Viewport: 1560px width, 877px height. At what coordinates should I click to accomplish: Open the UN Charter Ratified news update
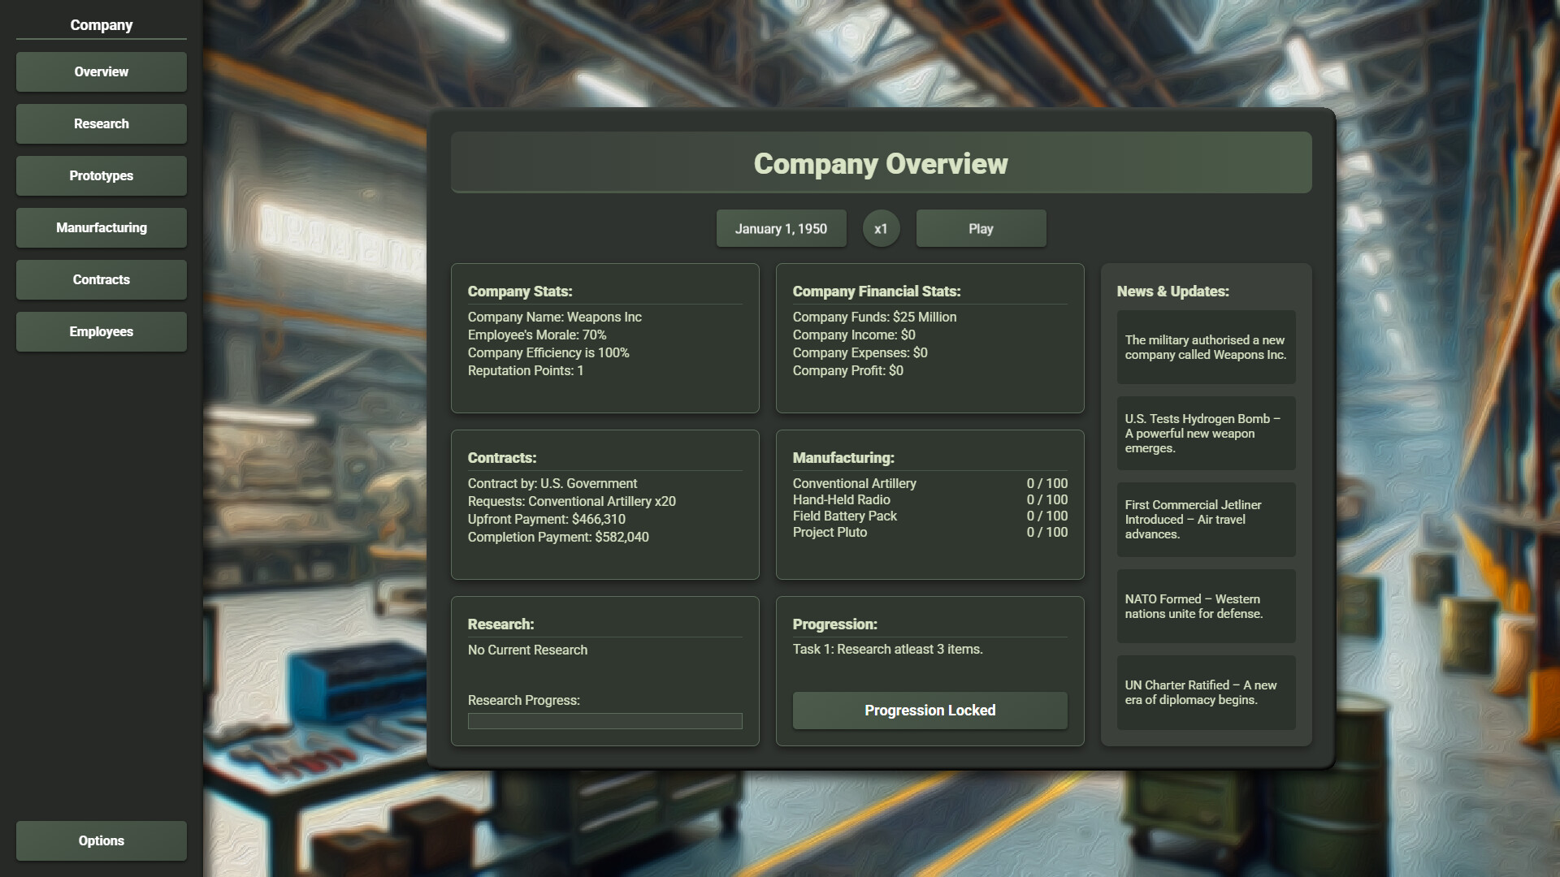[1206, 692]
